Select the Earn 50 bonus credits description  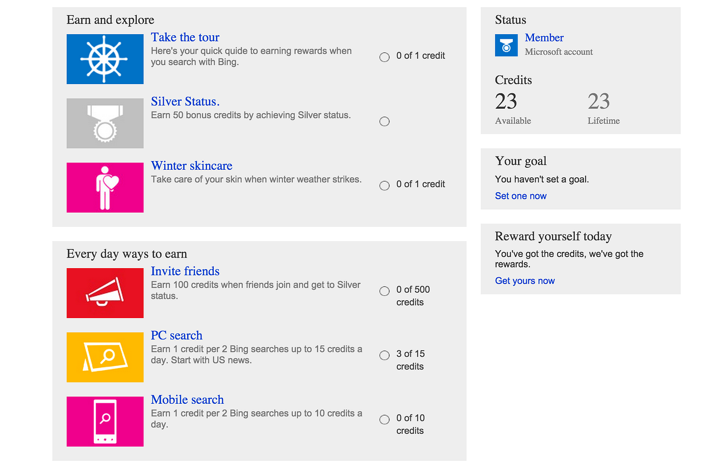tap(251, 115)
